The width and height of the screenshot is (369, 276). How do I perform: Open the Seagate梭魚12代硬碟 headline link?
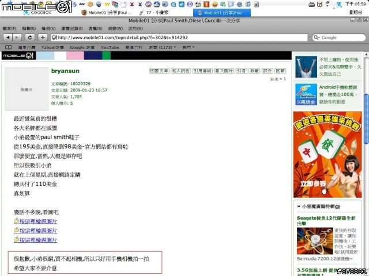(326, 221)
